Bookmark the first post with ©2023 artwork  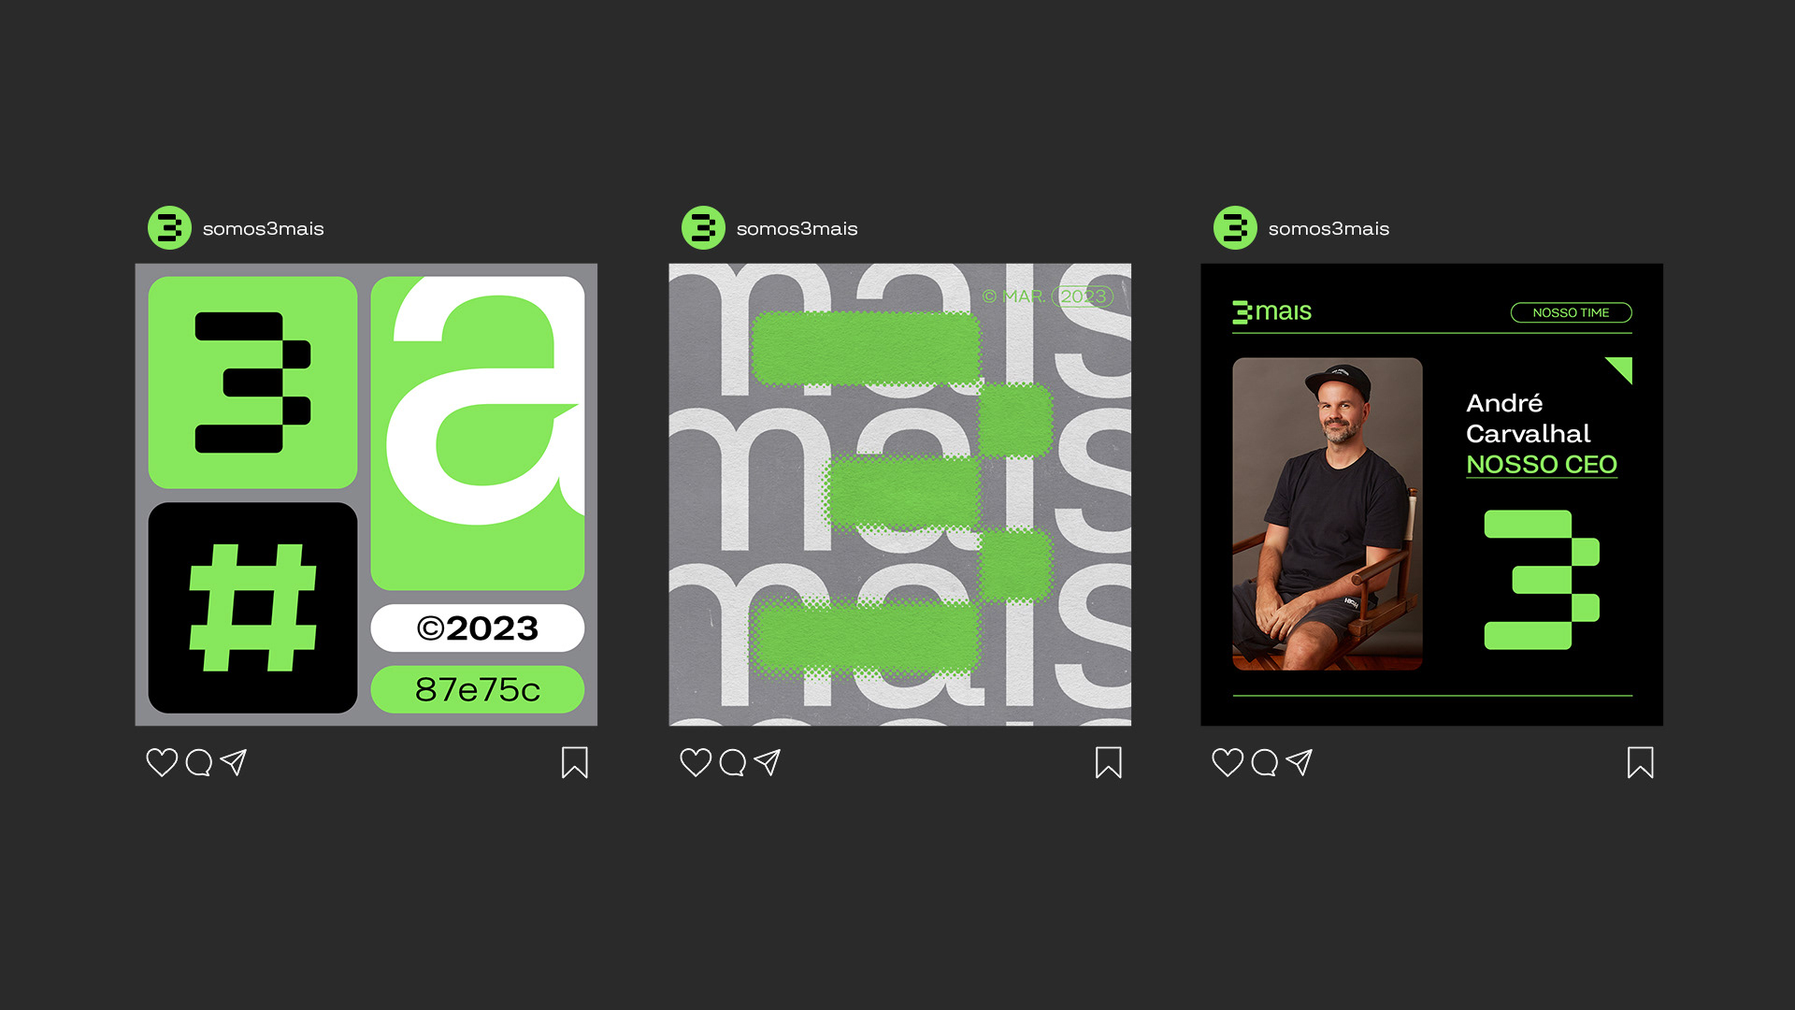[575, 762]
